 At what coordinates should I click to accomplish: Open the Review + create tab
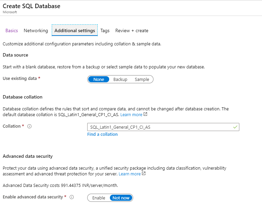132,30
